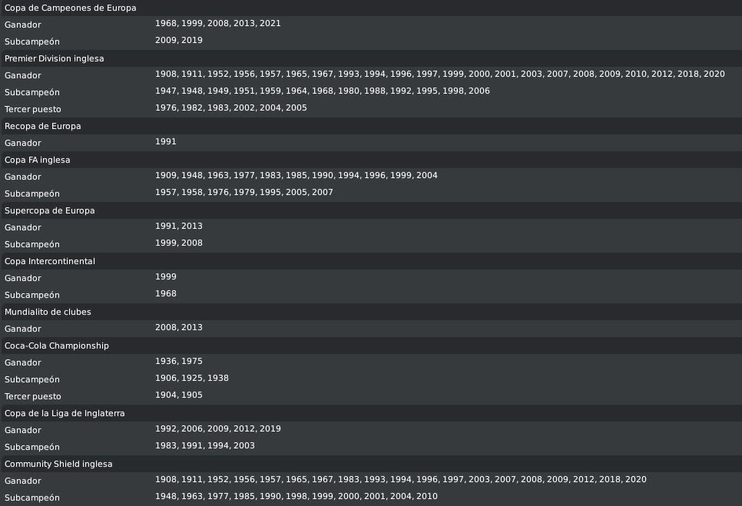Image resolution: width=742 pixels, height=506 pixels.
Task: Select Mundialito Ganador row with 2008, 2013
Action: [x=178, y=328]
